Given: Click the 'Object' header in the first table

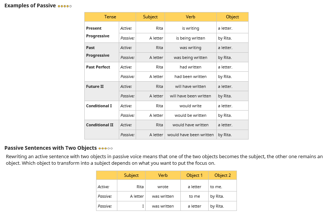Looking at the screenshot, I should point(232,17).
